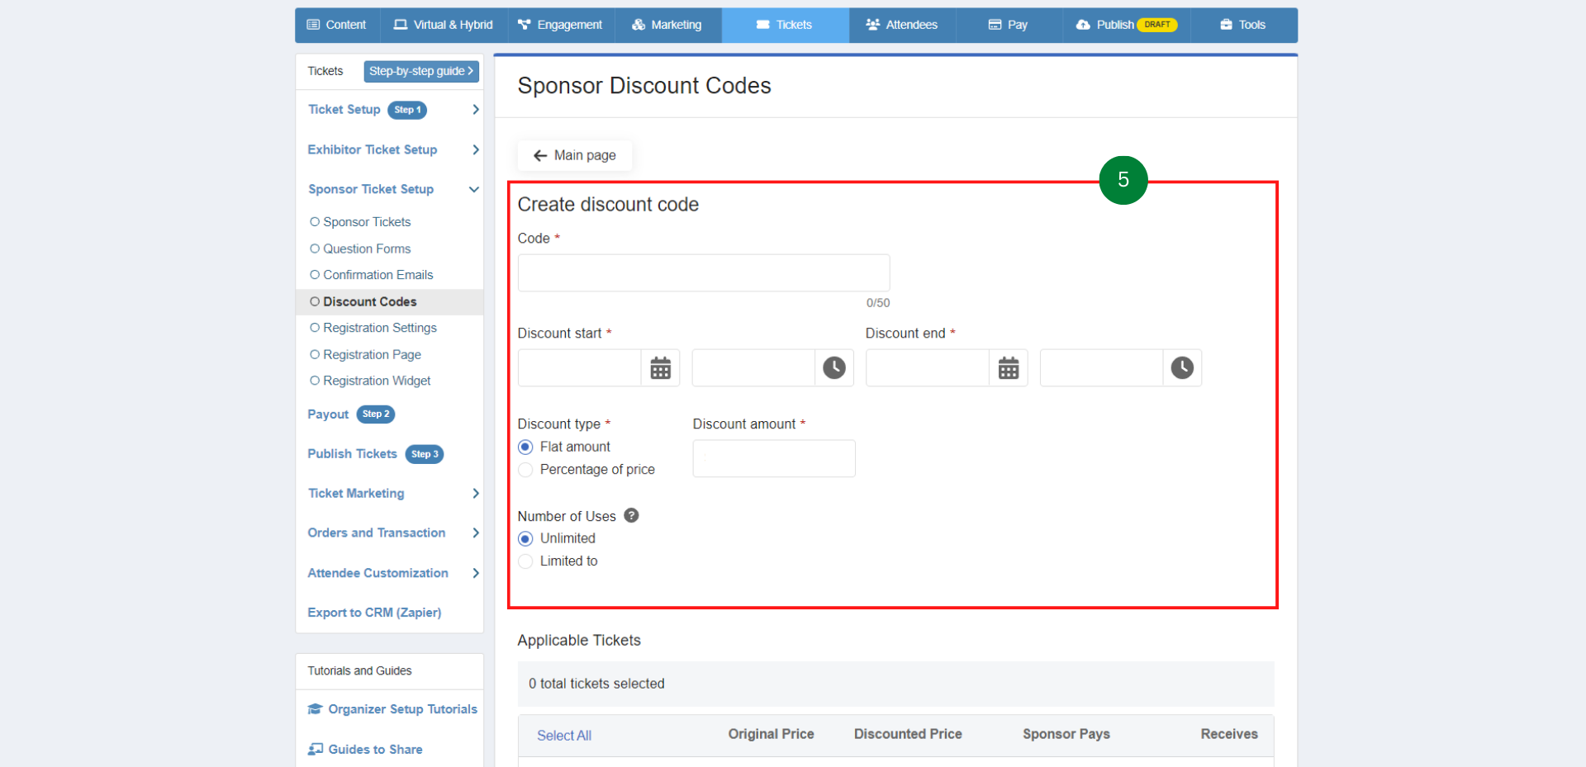The width and height of the screenshot is (1586, 767).
Task: Open the Orders and Transaction link
Action: pos(377,533)
